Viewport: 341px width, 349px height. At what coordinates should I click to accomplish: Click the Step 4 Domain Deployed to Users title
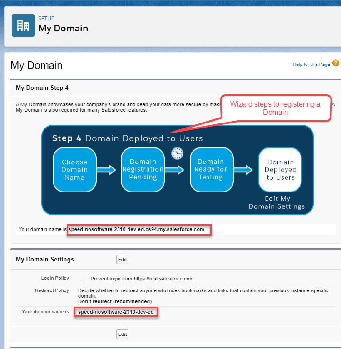click(128, 138)
